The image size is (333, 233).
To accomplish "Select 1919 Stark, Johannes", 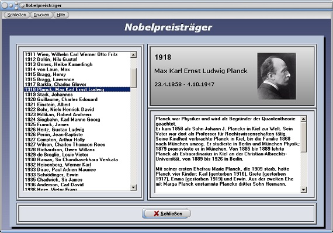I will tap(77, 95).
